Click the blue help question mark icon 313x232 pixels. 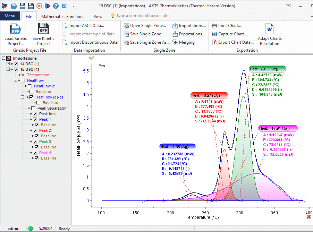56,6
